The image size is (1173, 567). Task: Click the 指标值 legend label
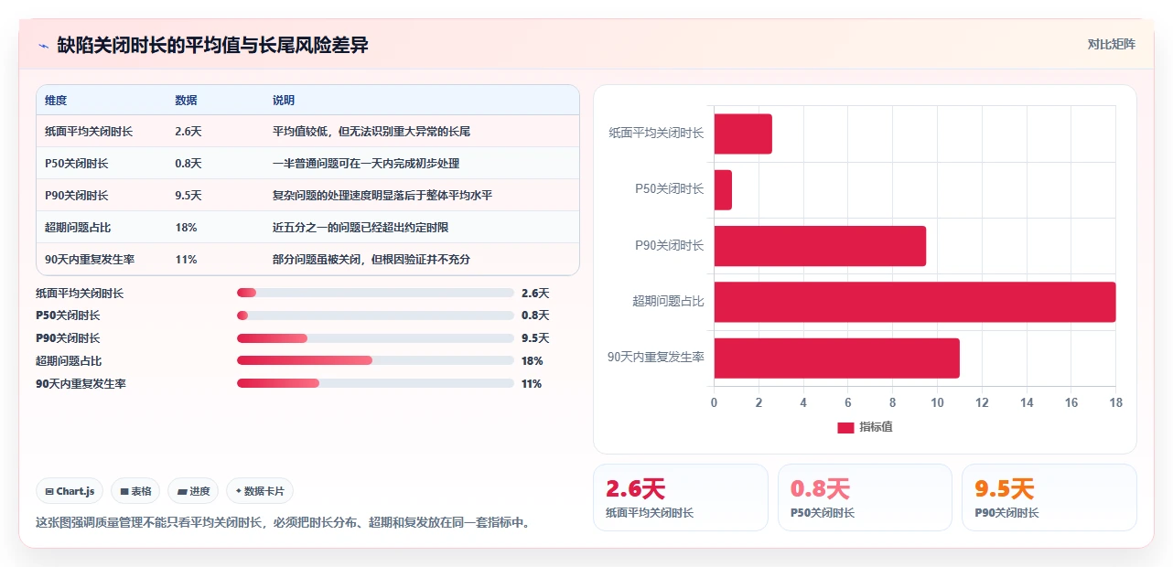click(876, 427)
